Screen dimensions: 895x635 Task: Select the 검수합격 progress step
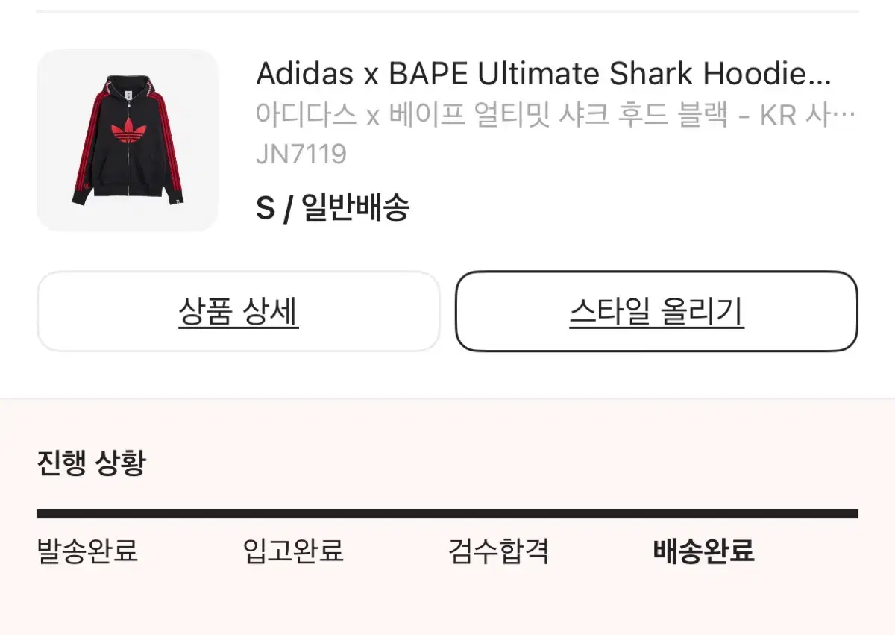(x=498, y=551)
